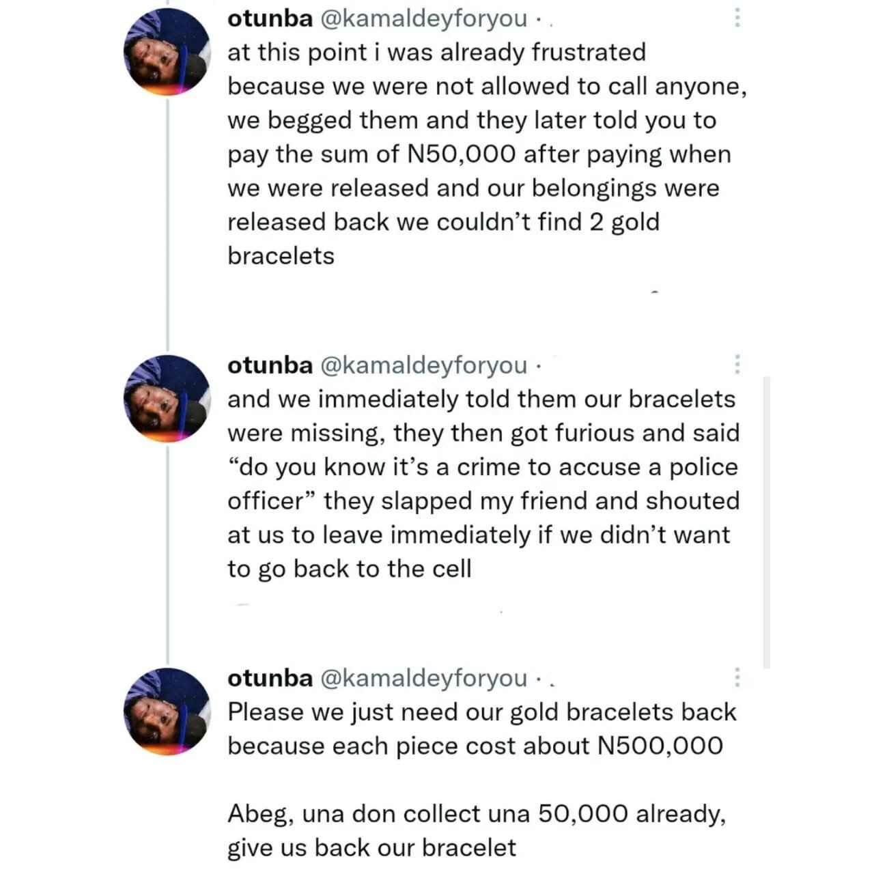Open otunba display name on the third tweet
This screenshot has width=874, height=874.
[x=270, y=678]
